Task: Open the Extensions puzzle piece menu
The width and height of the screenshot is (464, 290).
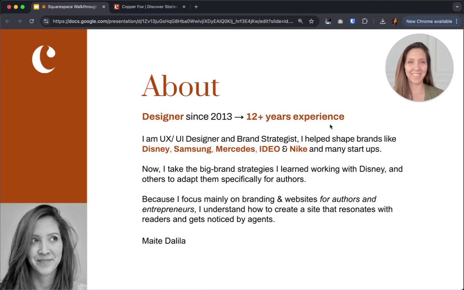Action: [x=365, y=21]
